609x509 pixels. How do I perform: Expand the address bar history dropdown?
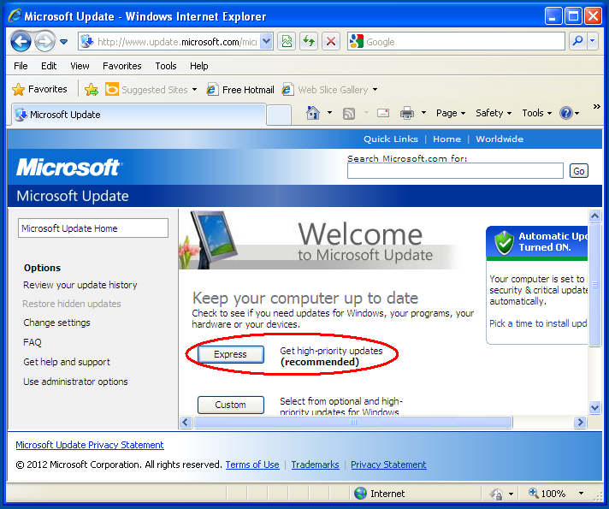267,42
